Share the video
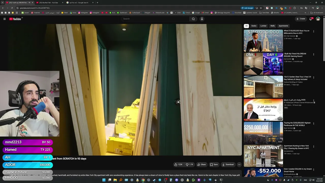The width and height of the screenshot is (325, 183). click(202, 164)
